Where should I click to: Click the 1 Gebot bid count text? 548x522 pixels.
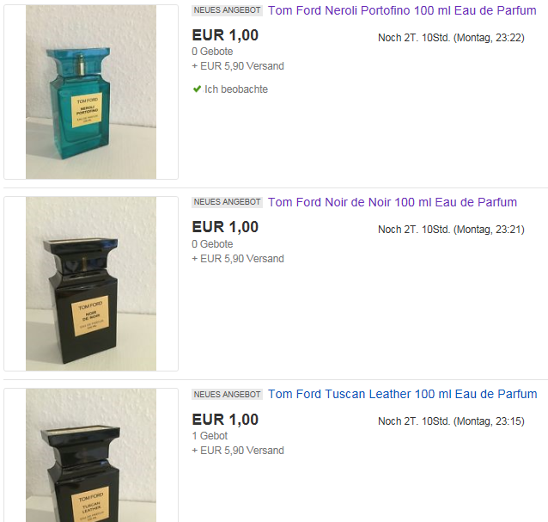click(x=210, y=436)
